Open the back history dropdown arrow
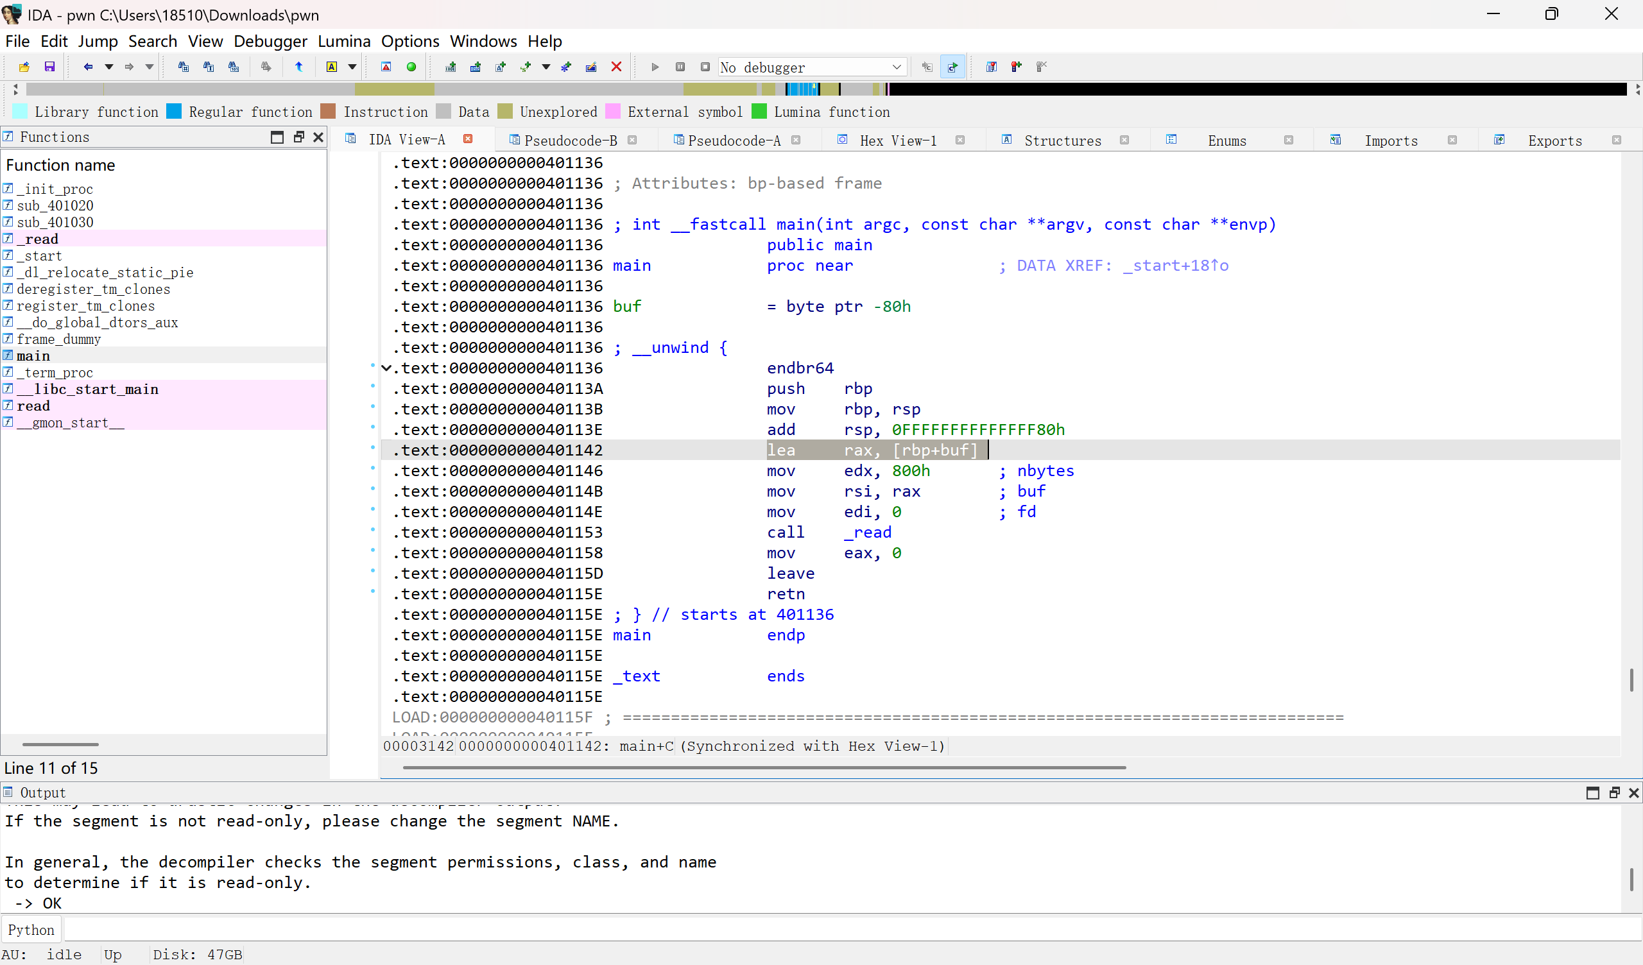 [109, 67]
